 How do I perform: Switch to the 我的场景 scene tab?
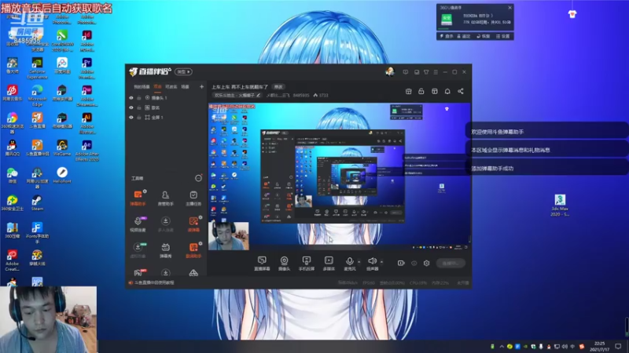[142, 86]
